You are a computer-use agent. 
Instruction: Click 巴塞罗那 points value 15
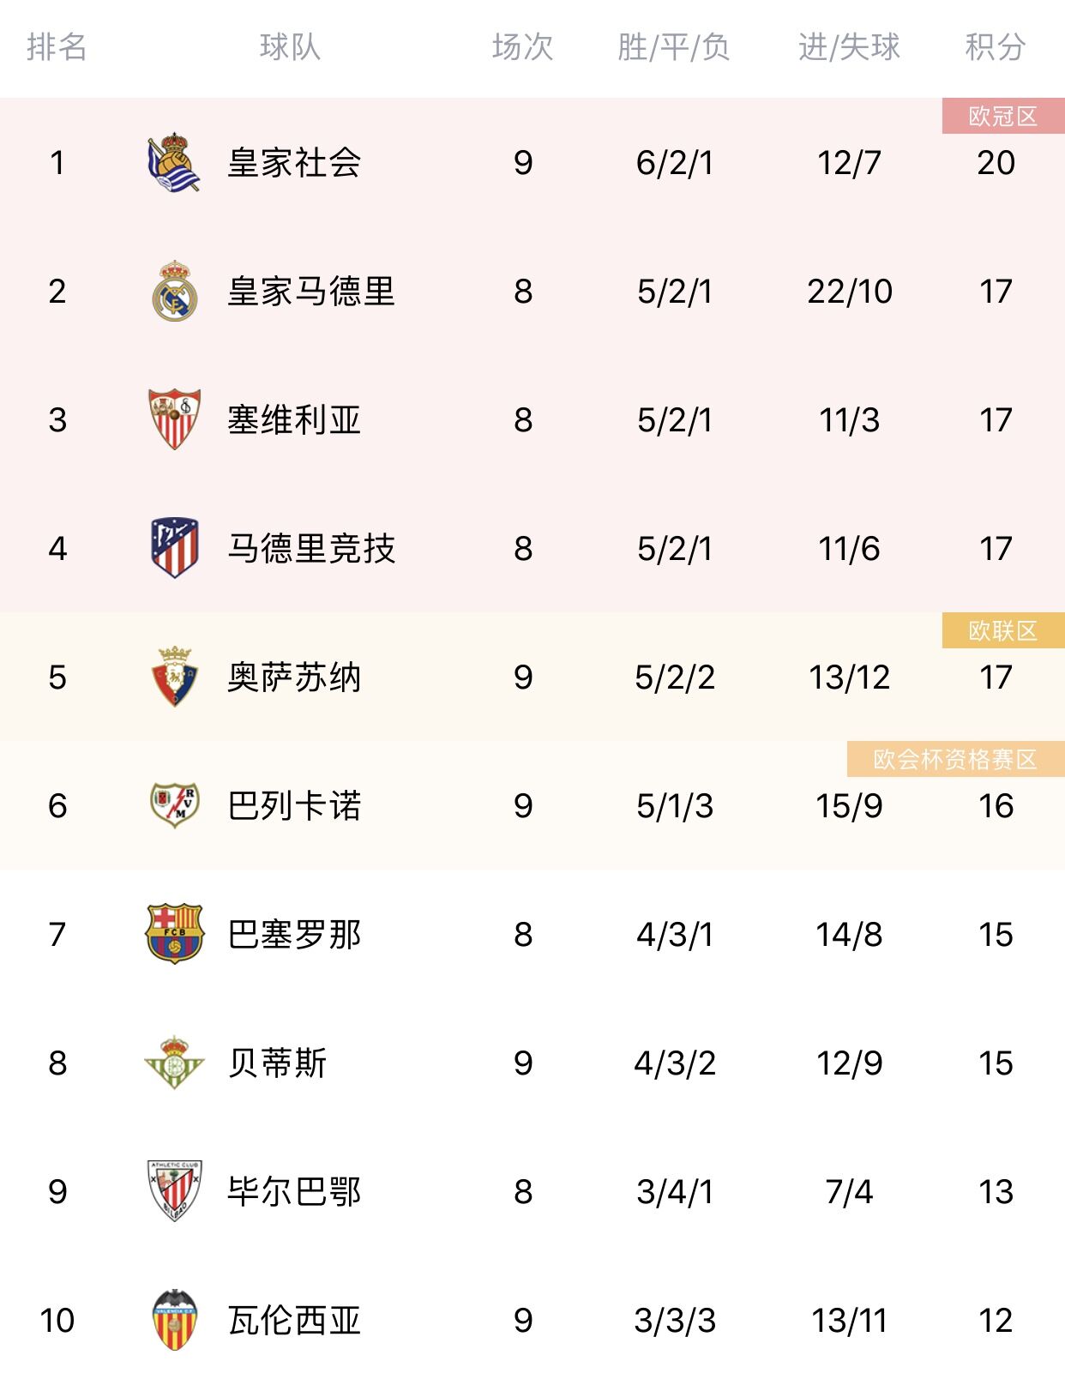click(996, 935)
